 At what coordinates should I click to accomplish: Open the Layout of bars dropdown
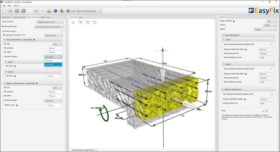[x=50, y=22]
